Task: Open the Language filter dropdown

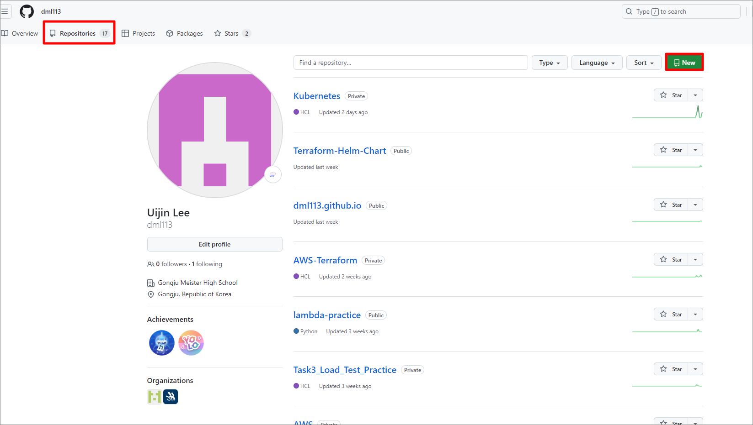Action: (597, 63)
